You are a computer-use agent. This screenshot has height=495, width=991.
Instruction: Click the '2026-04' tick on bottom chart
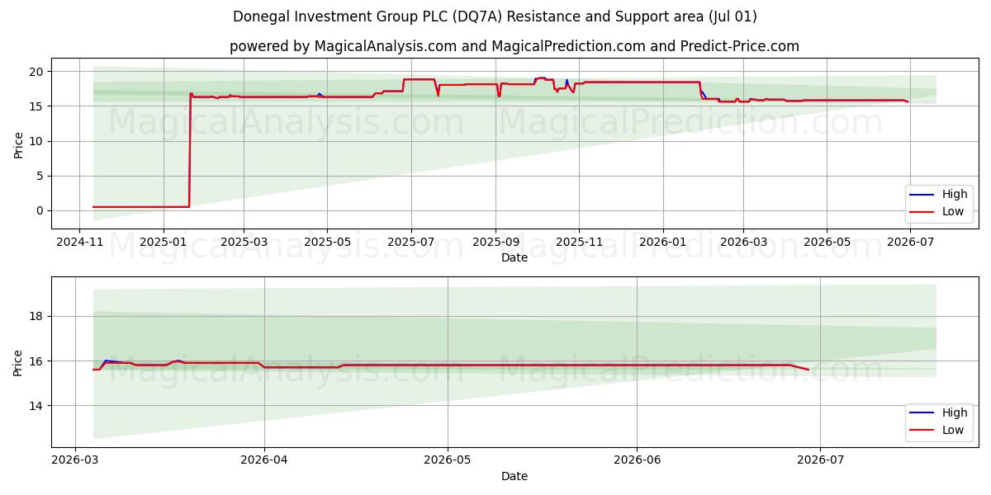(264, 460)
